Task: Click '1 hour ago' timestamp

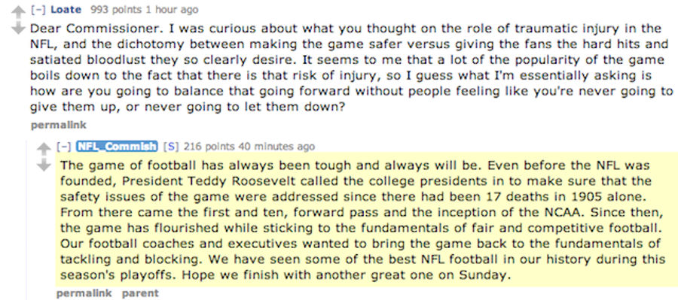Action: click(167, 10)
